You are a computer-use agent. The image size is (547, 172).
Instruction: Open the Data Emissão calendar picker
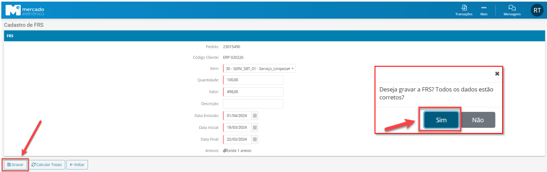255,115
